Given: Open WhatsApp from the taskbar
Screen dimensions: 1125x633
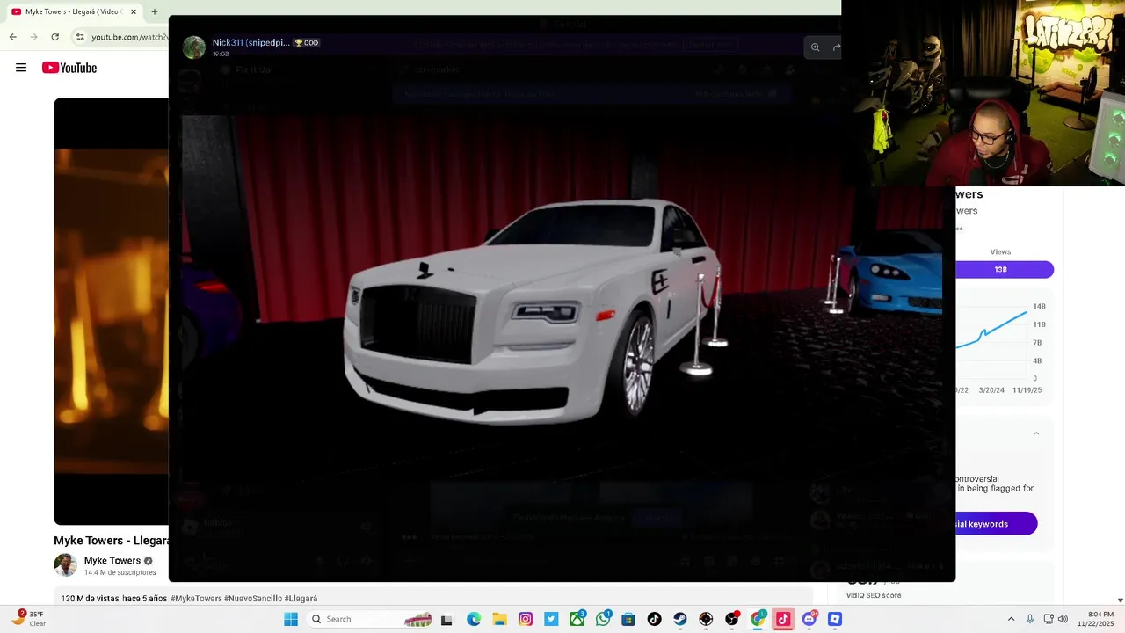Looking at the screenshot, I should 603,619.
